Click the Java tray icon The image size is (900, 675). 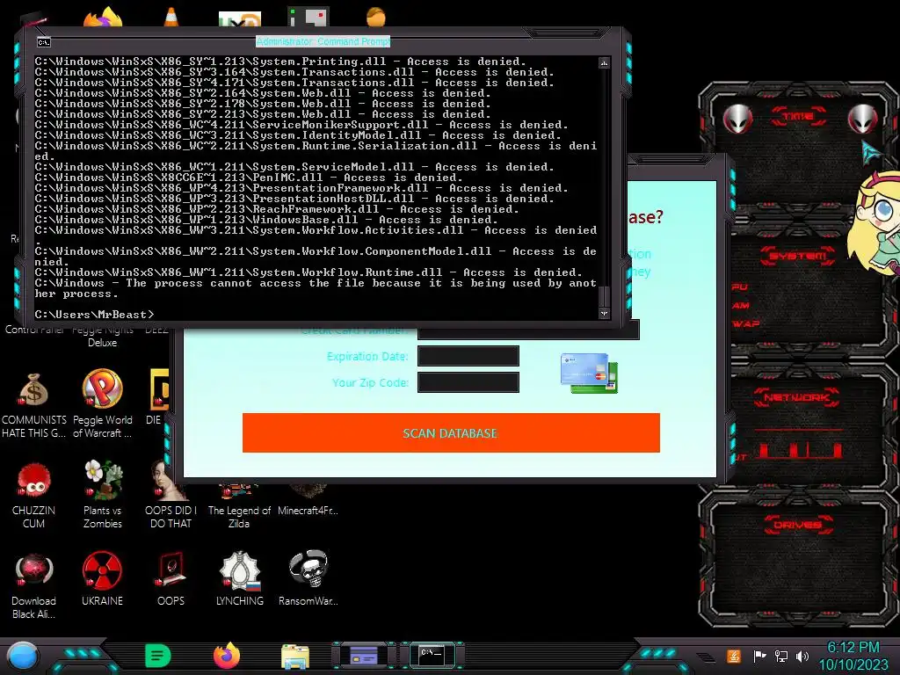[x=734, y=656]
